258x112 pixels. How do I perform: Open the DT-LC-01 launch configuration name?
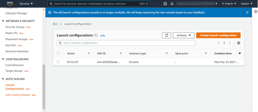(72, 62)
